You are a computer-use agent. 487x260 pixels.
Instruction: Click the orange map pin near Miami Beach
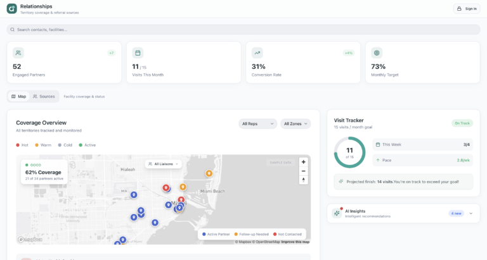209,173
